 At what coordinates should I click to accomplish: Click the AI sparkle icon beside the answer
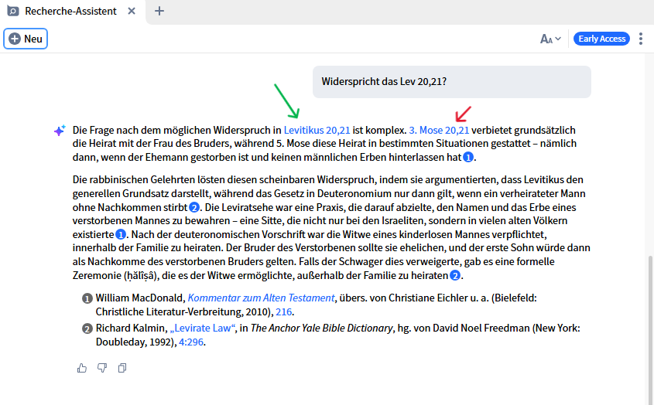point(60,131)
